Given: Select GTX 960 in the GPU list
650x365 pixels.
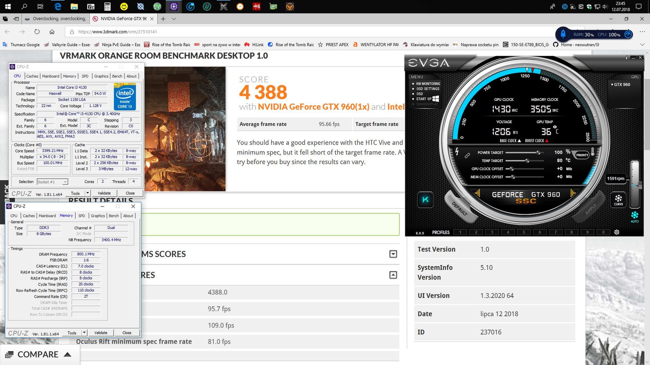Looking at the screenshot, I should tap(622, 84).
